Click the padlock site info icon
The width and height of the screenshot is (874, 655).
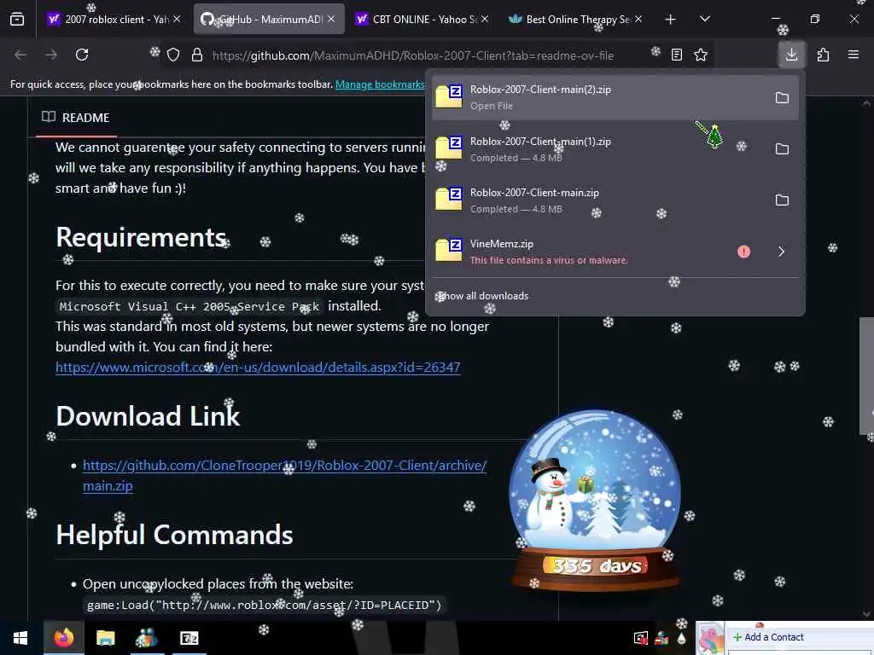pos(197,55)
